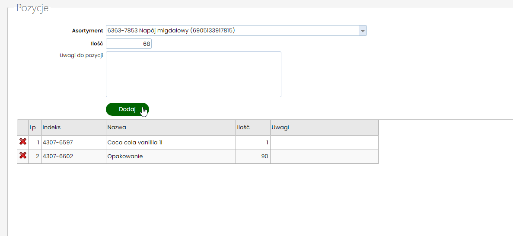
Task: Click the Uwagi do pozycji label
Action: click(x=81, y=55)
